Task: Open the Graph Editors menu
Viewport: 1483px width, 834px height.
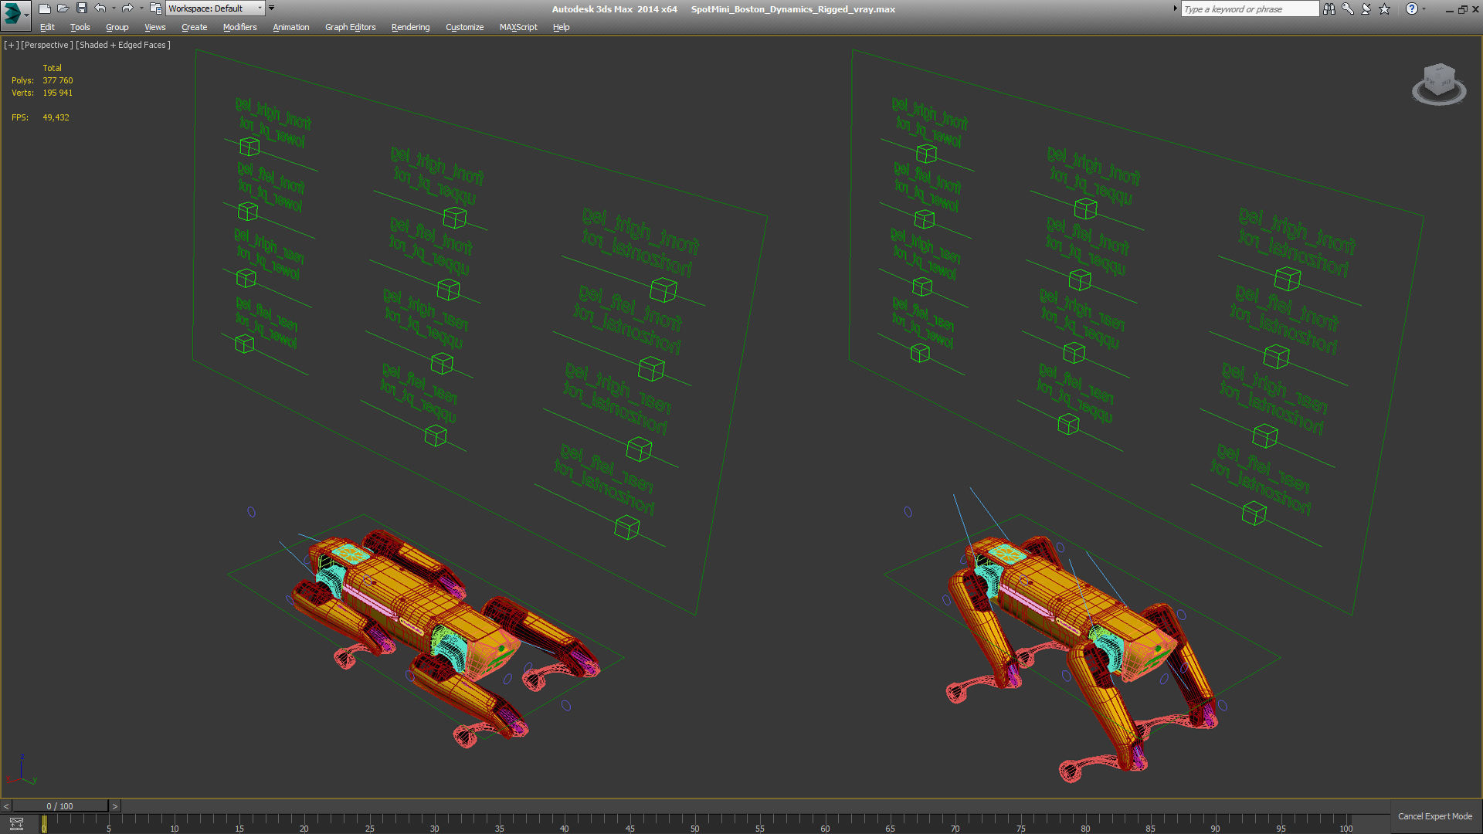Action: [351, 27]
